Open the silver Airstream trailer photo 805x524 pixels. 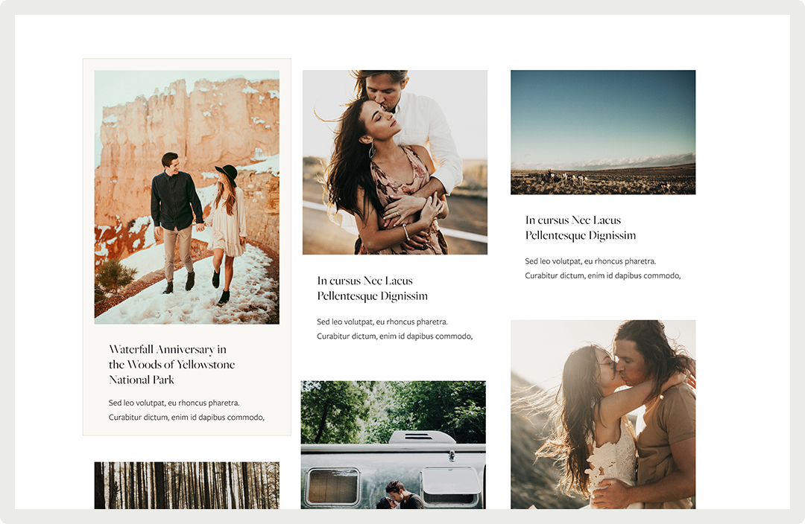394,444
